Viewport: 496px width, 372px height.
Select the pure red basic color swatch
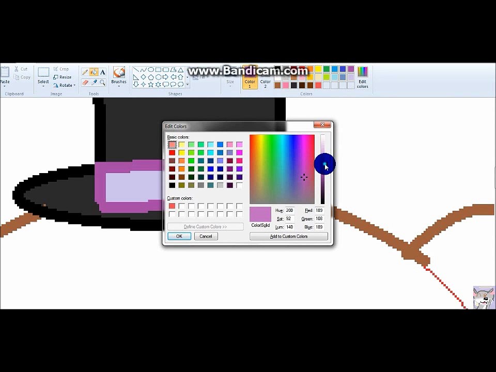pyautogui.click(x=172, y=153)
